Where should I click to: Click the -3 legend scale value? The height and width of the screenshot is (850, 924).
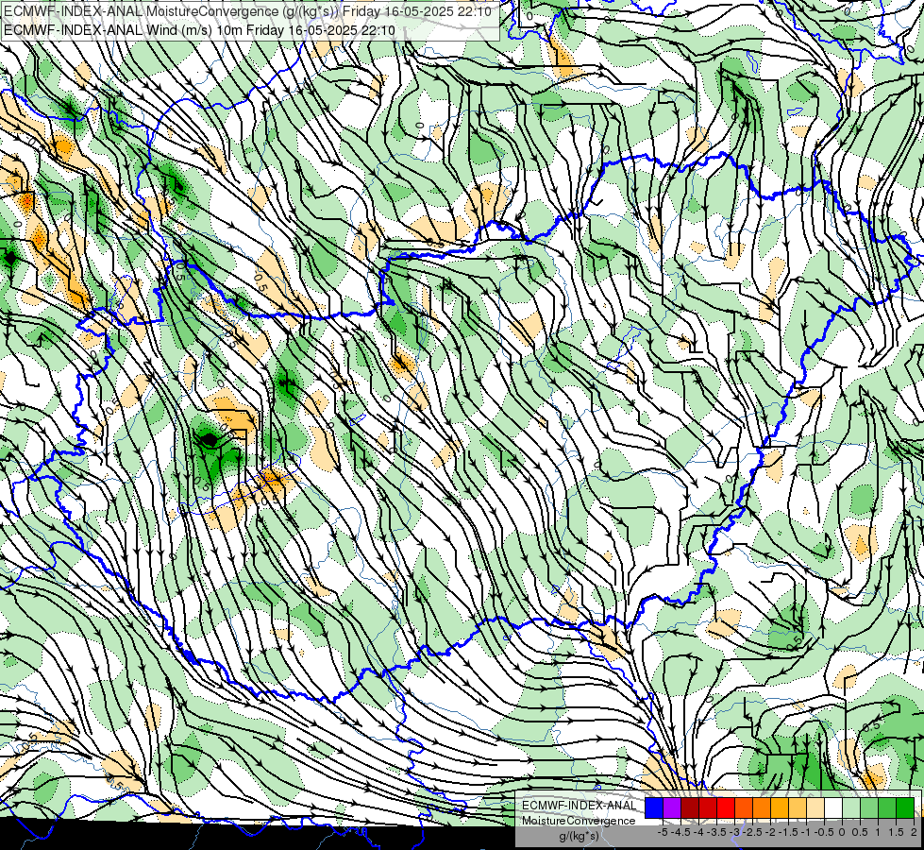click(x=734, y=832)
